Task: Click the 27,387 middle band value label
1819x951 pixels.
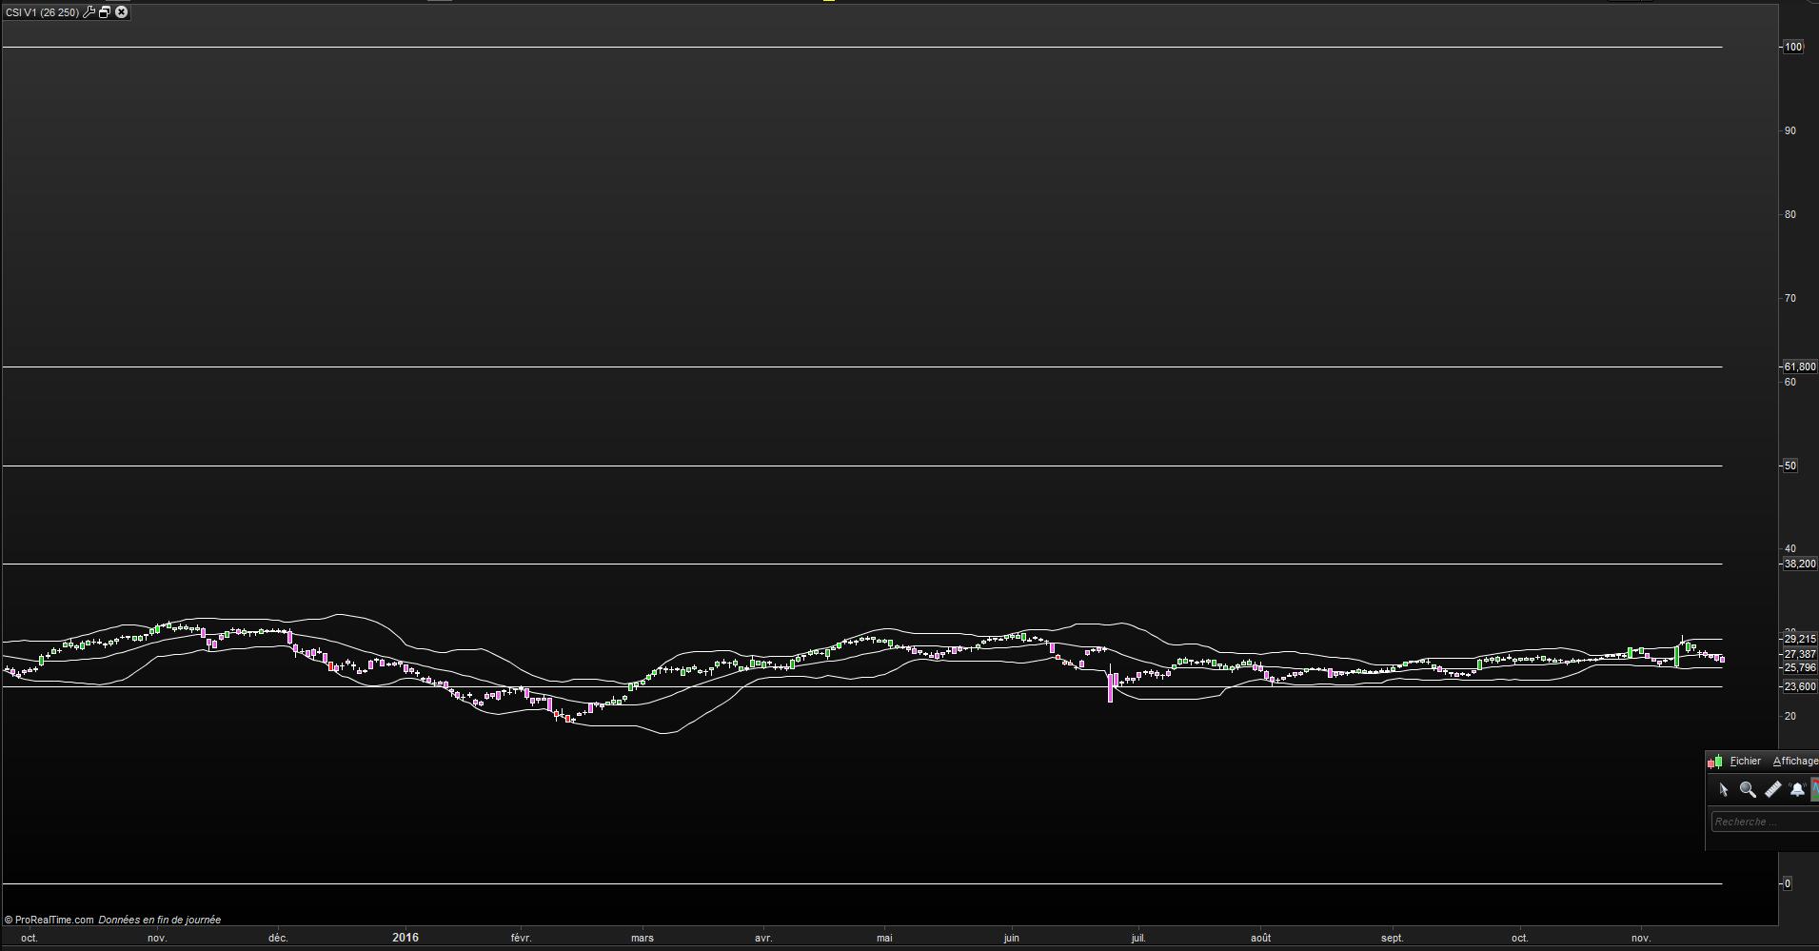Action: 1799,654
